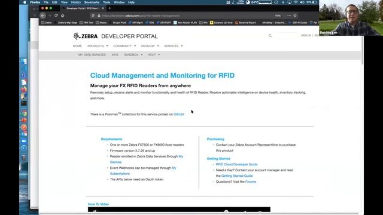Click the portal search input field

coord(285,36)
